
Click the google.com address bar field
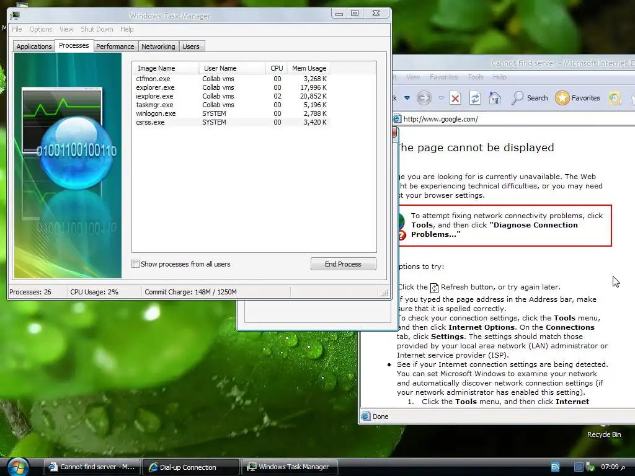click(514, 119)
